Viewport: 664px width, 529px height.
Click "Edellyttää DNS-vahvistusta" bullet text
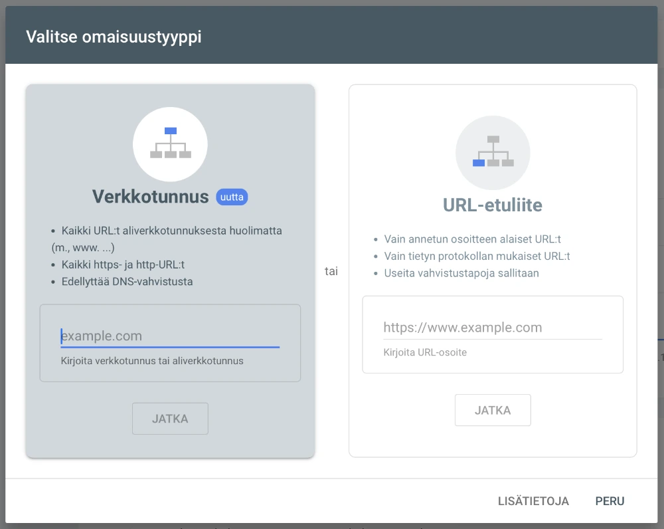127,282
